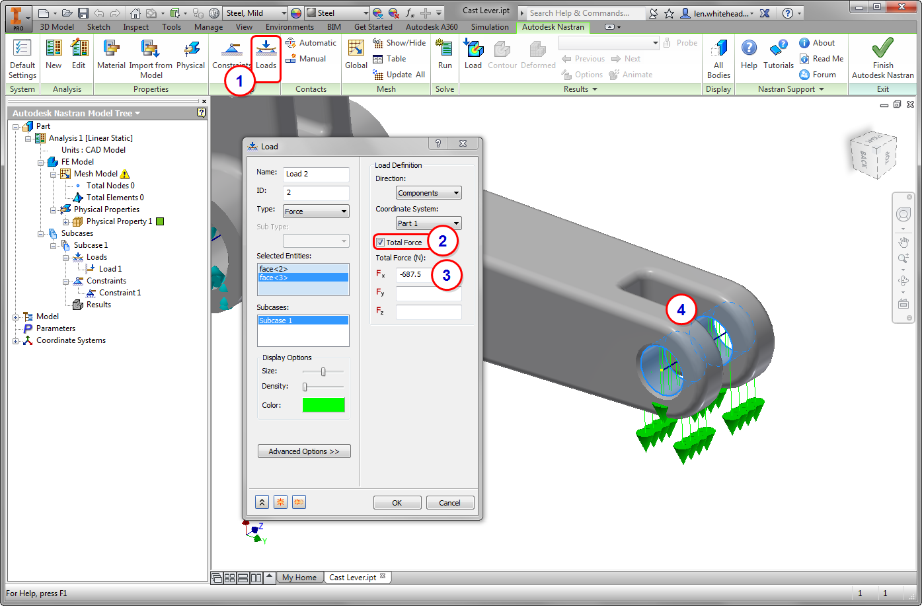
Task: Click the Undo arrow in quick access toolbar
Action: click(x=98, y=13)
